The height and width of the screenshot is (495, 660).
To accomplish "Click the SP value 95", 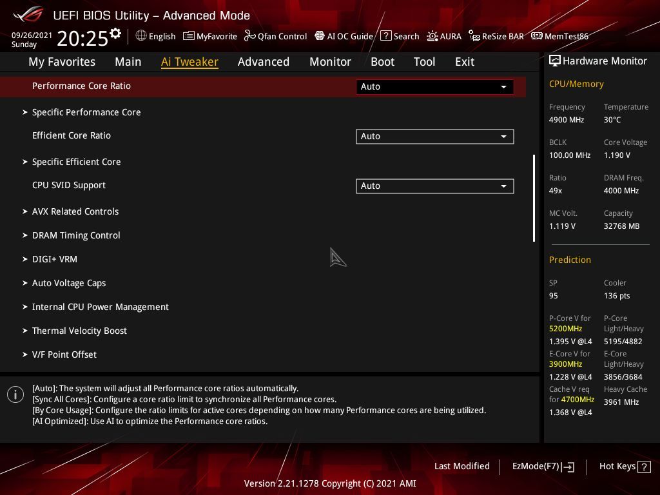I will coord(554,296).
